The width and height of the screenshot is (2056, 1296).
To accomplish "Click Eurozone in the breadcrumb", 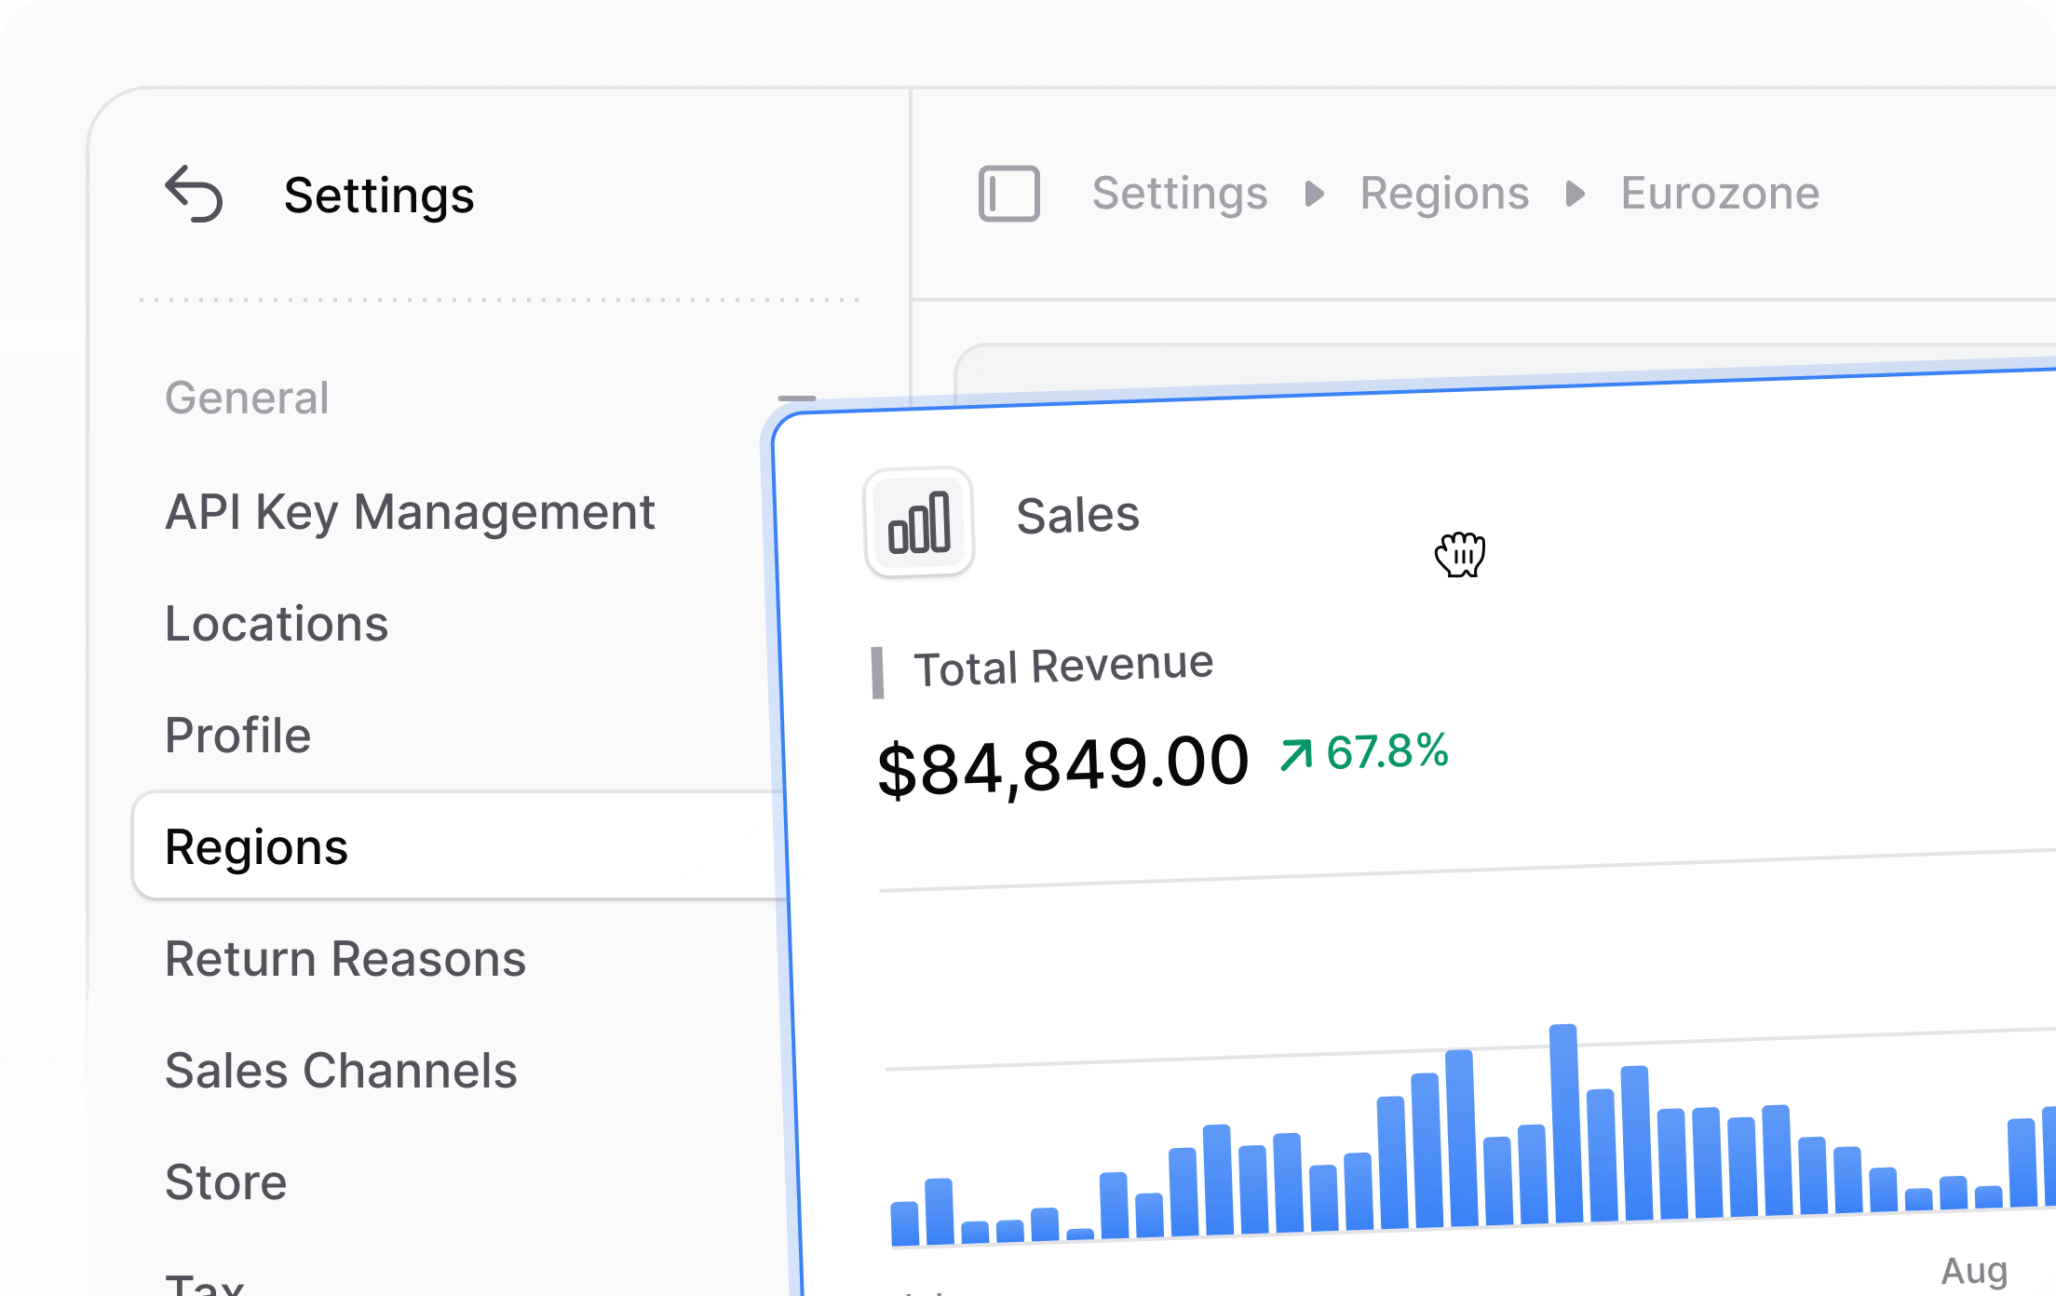I will [1720, 194].
